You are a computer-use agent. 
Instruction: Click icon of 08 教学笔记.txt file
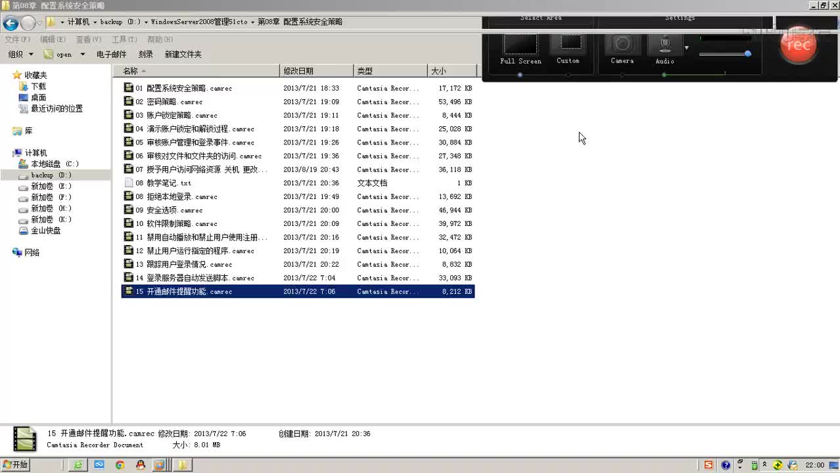tap(129, 183)
